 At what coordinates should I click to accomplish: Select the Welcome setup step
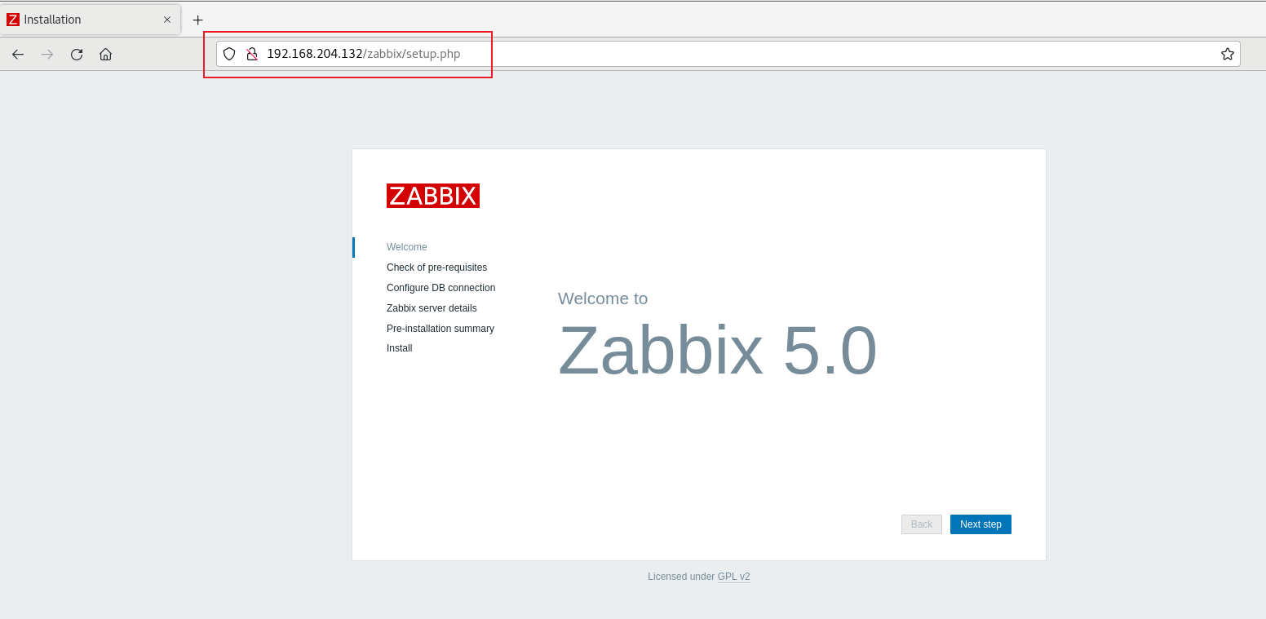tap(407, 247)
